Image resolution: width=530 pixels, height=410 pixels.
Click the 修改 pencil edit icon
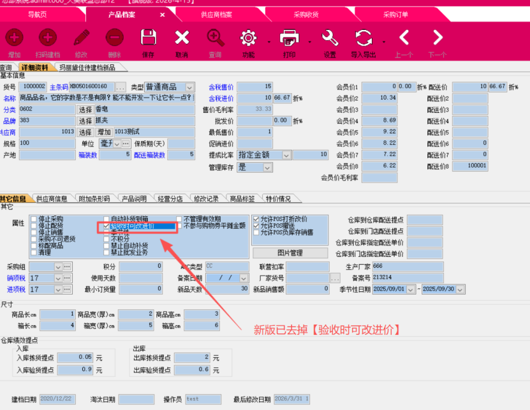[x=81, y=38]
